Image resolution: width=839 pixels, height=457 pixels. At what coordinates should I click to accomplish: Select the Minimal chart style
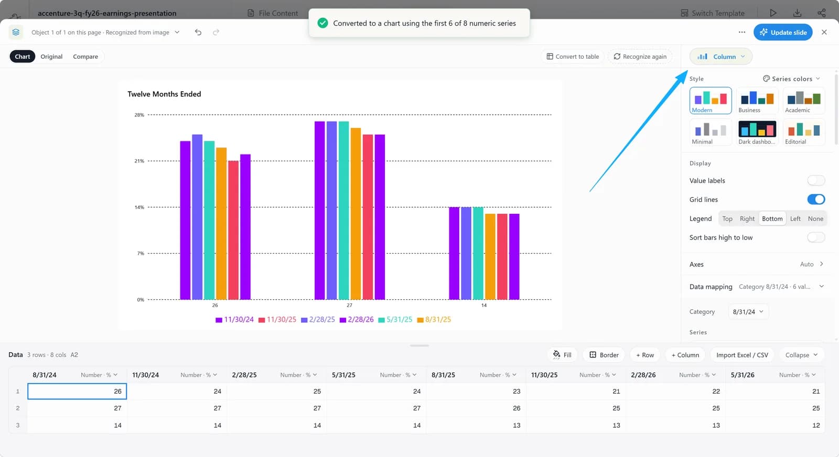click(x=711, y=132)
